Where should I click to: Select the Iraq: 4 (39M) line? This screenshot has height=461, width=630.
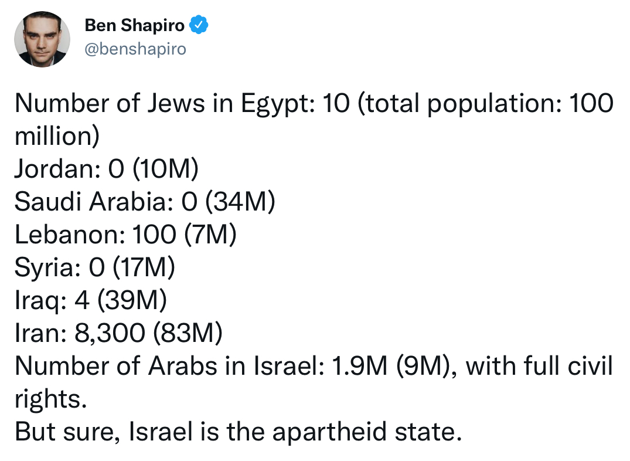[x=91, y=300]
